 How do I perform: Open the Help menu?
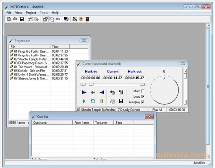click(55, 13)
